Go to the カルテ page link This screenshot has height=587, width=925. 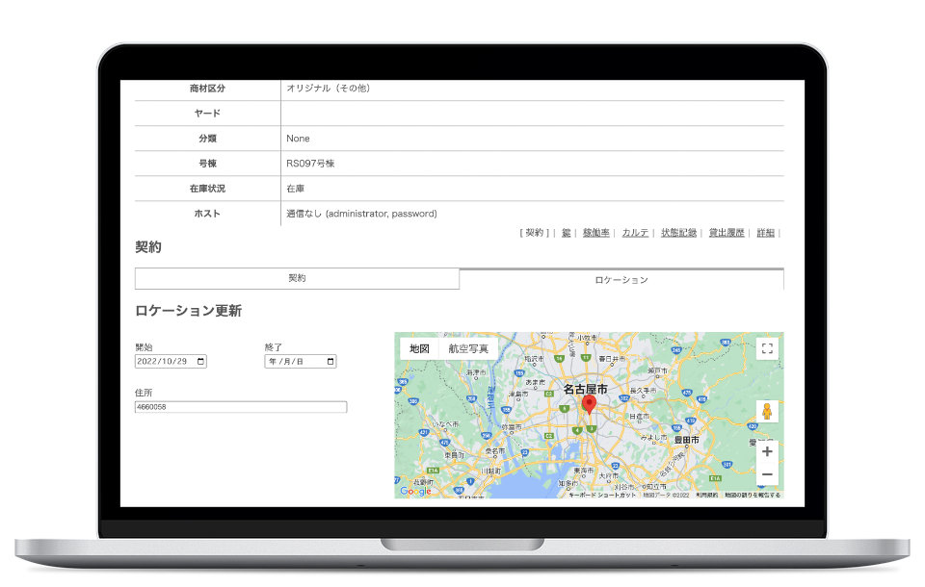635,233
